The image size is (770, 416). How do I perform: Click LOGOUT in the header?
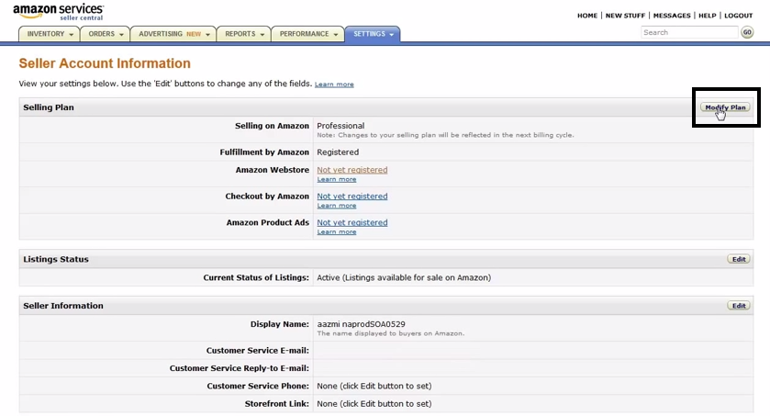738,16
